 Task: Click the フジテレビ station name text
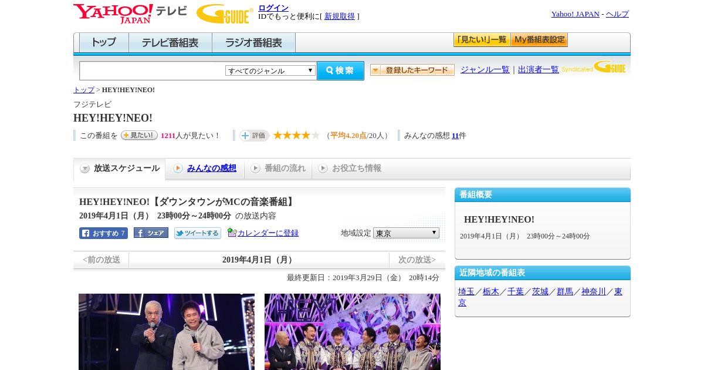tap(92, 104)
